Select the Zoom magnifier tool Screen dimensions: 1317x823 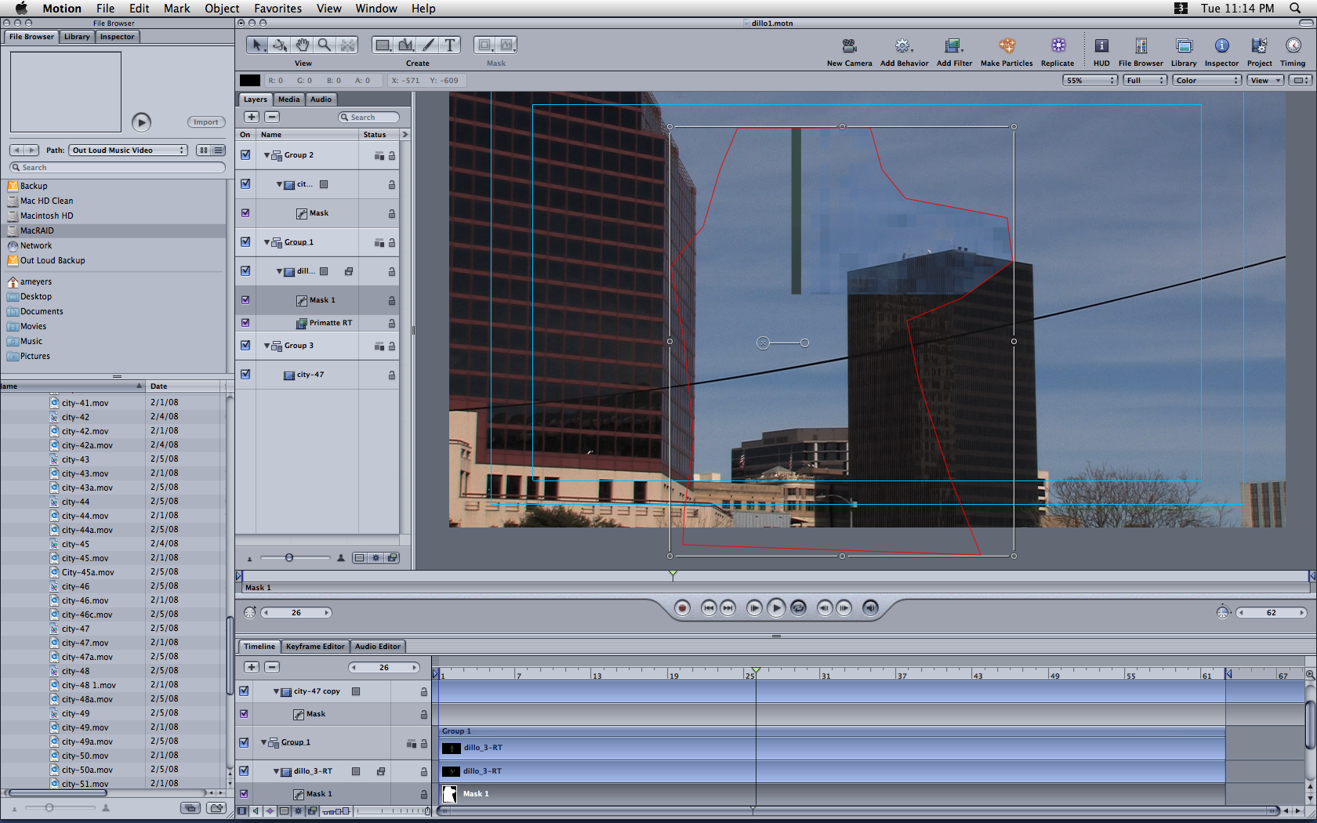pyautogui.click(x=324, y=45)
